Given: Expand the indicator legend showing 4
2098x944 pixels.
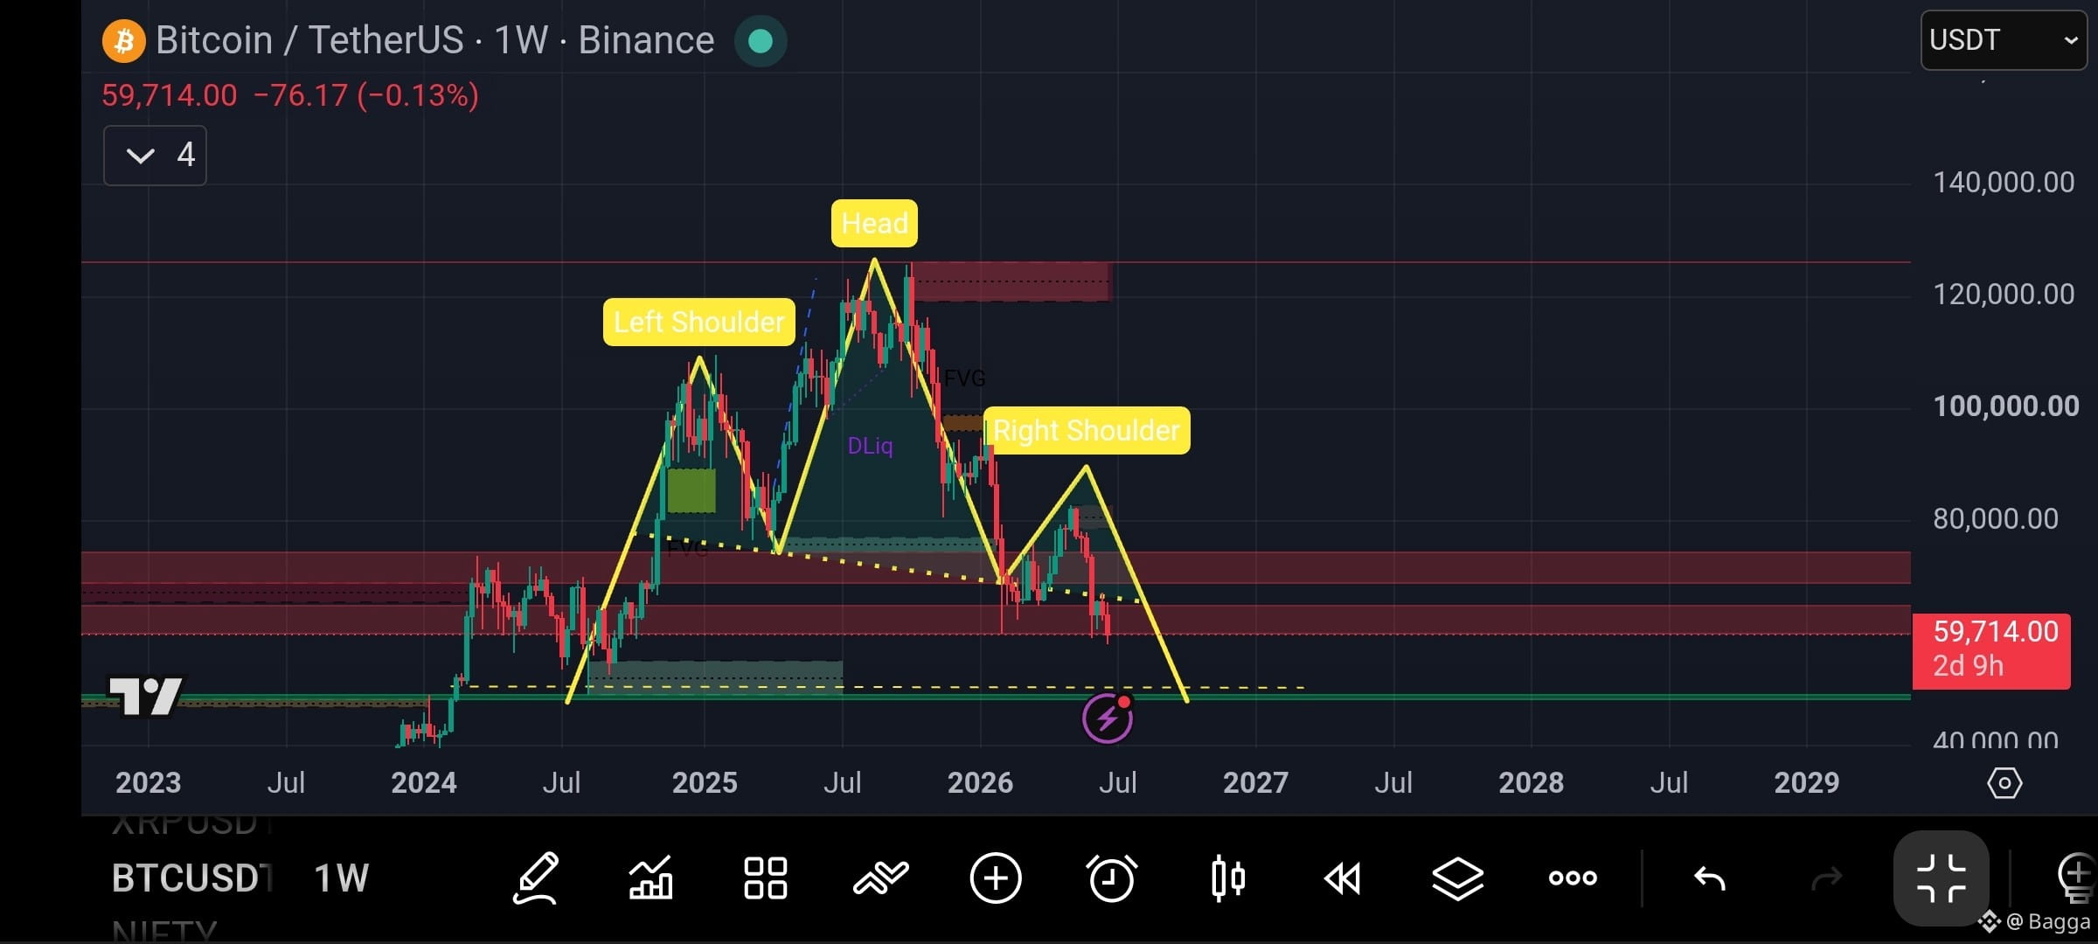Looking at the screenshot, I should coord(155,156).
